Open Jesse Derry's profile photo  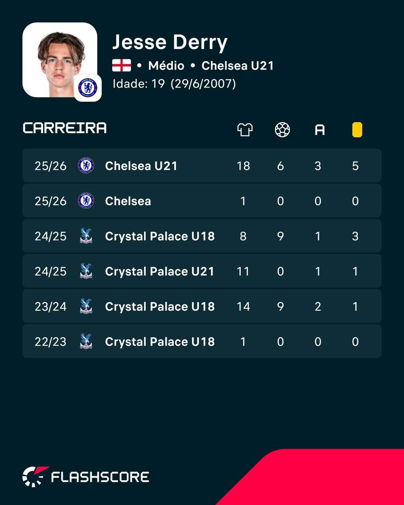pos(60,60)
